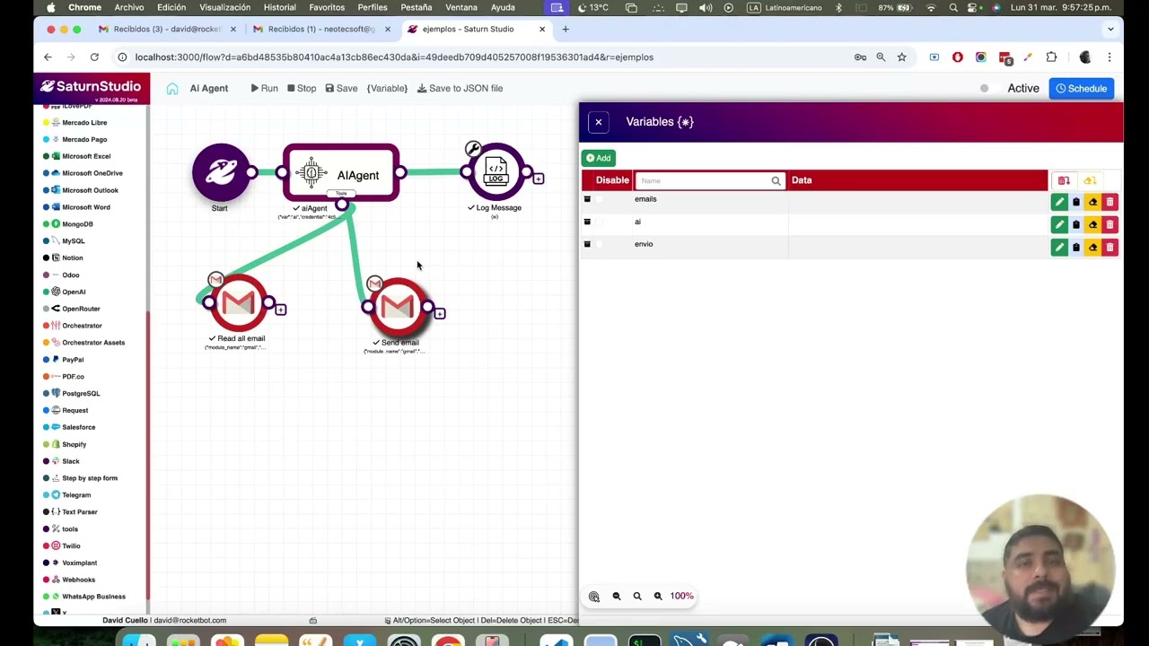Open the {Variable} panel button
Viewport: 1149px width, 646px height.
pyautogui.click(x=387, y=88)
